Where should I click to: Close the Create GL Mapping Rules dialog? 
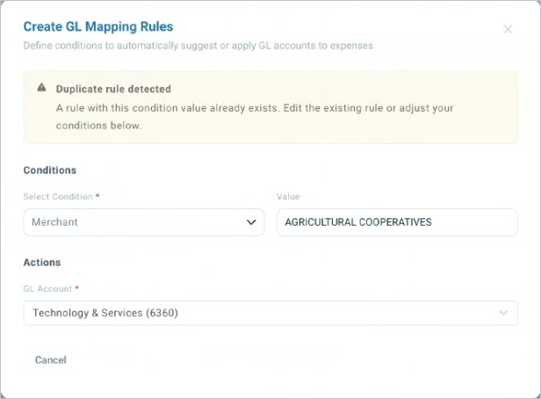coord(508,29)
